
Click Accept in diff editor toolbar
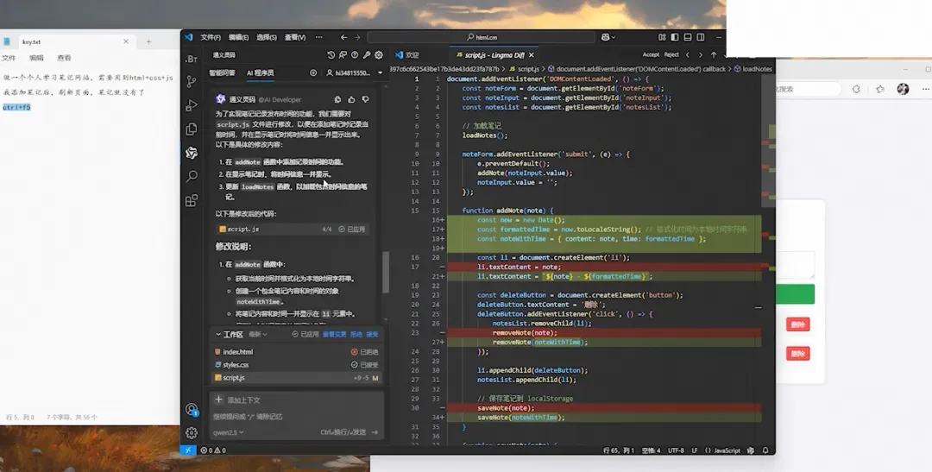pos(651,54)
